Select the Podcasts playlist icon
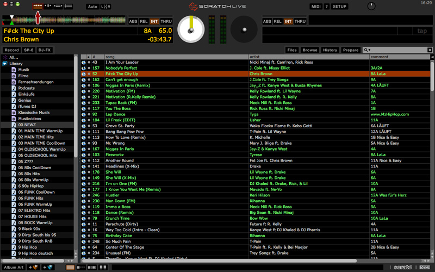This screenshot has height=272, width=435. pos(14,88)
